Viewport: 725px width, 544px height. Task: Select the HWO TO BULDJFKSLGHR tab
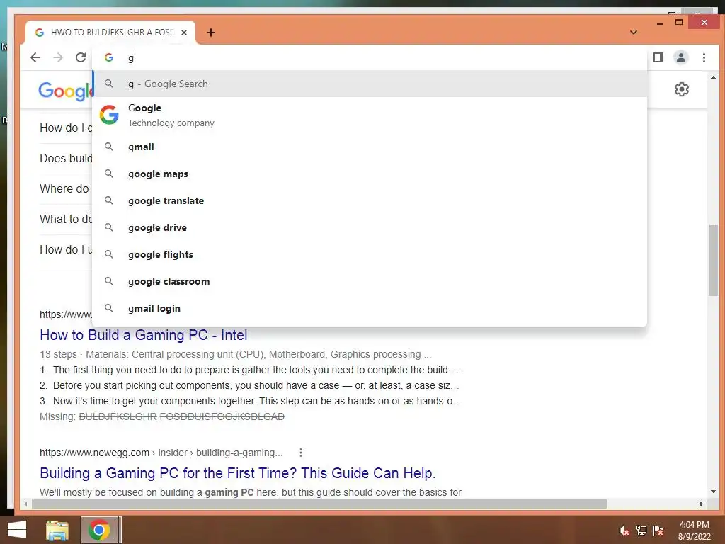(111, 33)
